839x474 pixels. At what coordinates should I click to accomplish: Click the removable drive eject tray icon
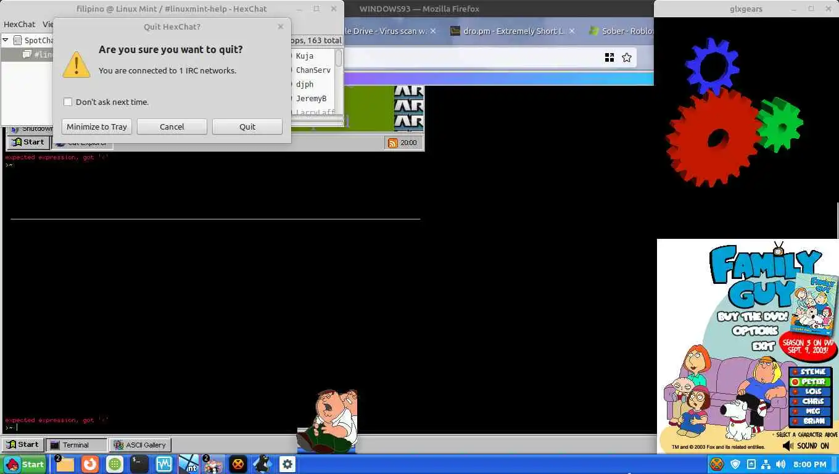(x=751, y=464)
